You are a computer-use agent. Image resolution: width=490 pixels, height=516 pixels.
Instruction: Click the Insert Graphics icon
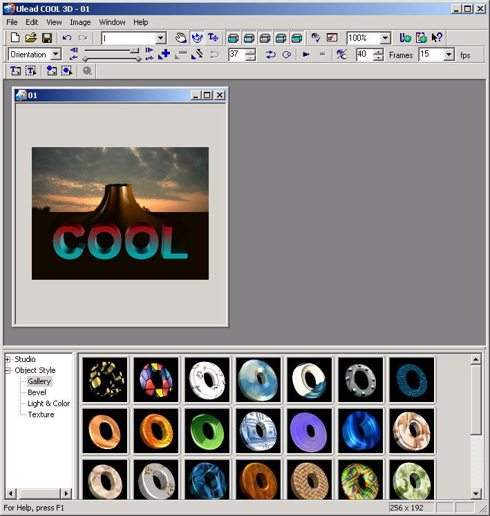tap(51, 70)
